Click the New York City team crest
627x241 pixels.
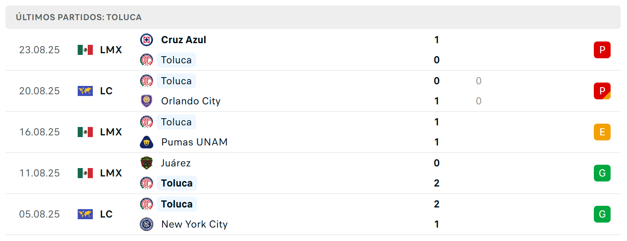pos(147,224)
